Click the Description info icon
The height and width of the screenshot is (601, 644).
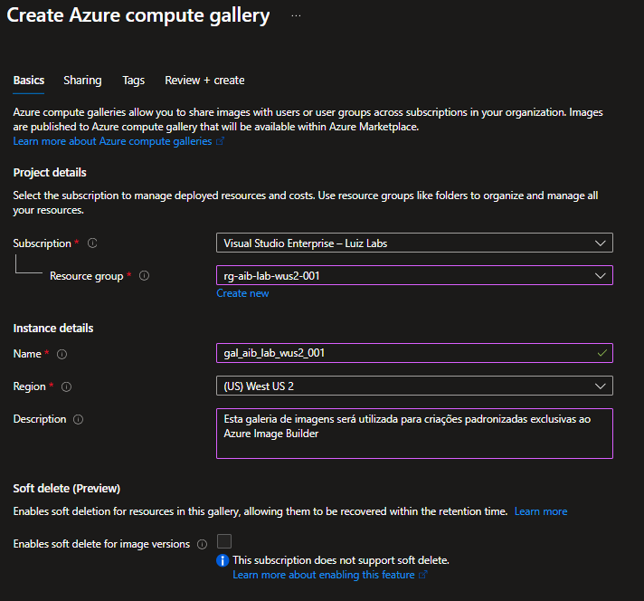click(78, 419)
